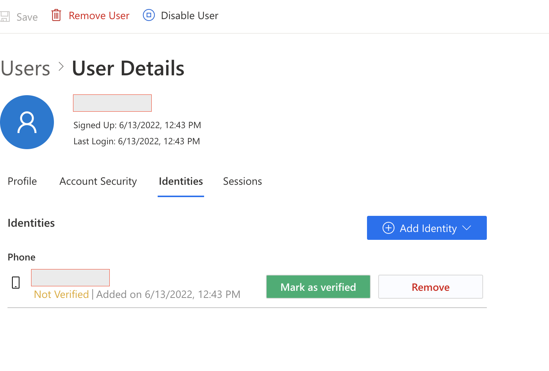Image resolution: width=549 pixels, height=371 pixels.
Task: Click the Disable User icon
Action: click(149, 15)
